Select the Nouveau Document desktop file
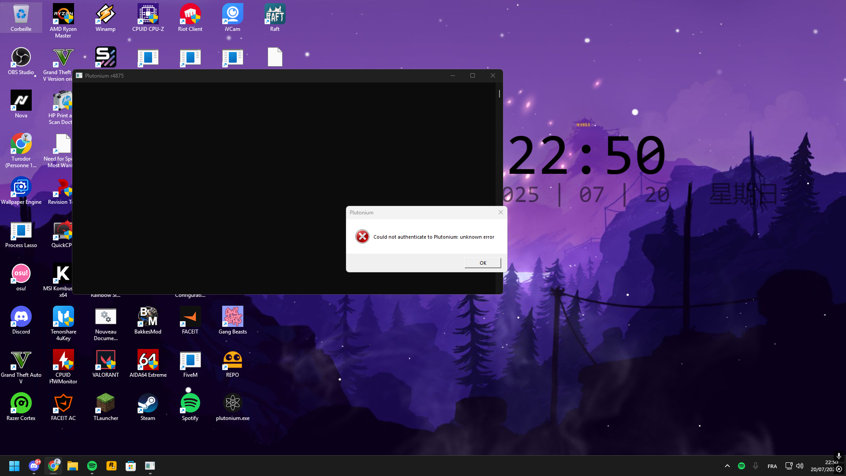Viewport: 846px width, 476px height. point(105,324)
